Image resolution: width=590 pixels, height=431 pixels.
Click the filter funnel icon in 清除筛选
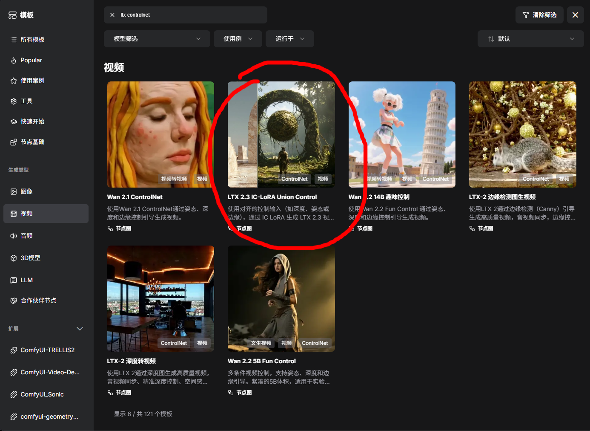pos(526,15)
